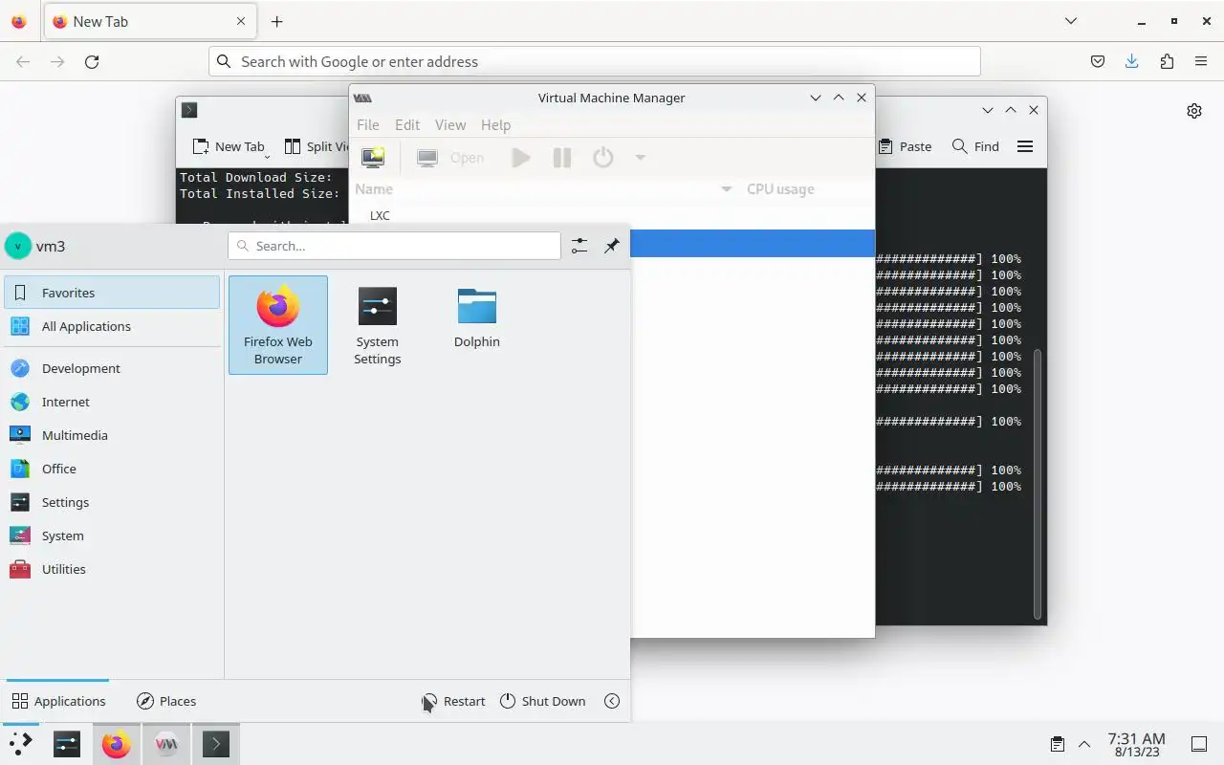
Task: Switch to Firefox in taskbar
Action: (x=117, y=744)
